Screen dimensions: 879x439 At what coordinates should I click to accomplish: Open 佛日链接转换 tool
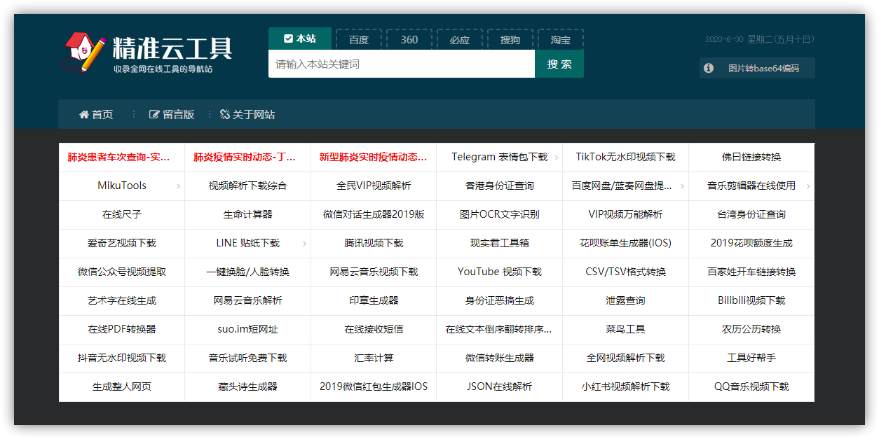pos(751,158)
